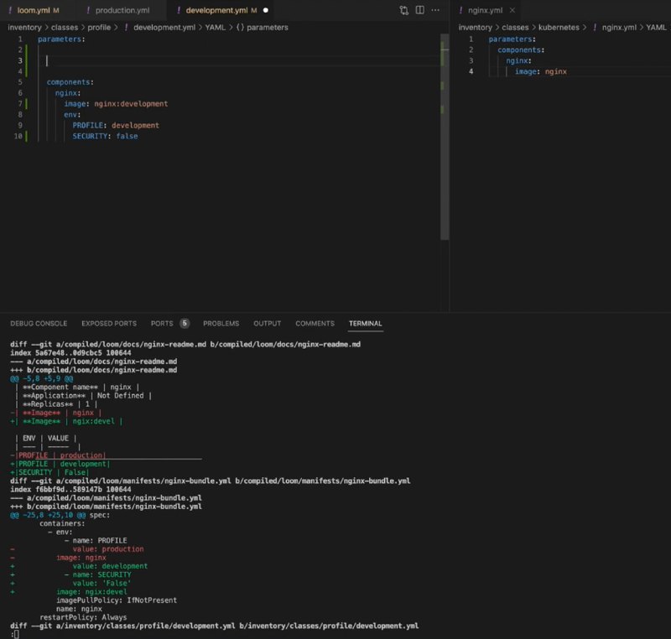Click added row 'SECURITY | False' in terminal
The height and width of the screenshot is (639, 671).
(49, 472)
